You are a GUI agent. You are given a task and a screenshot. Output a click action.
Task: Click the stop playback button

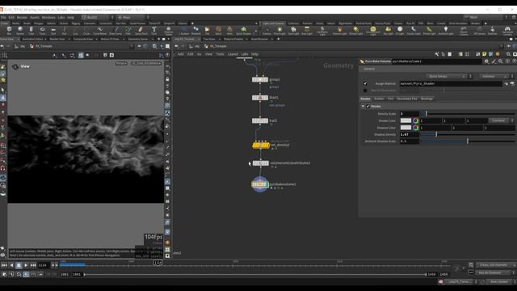(x=19, y=265)
